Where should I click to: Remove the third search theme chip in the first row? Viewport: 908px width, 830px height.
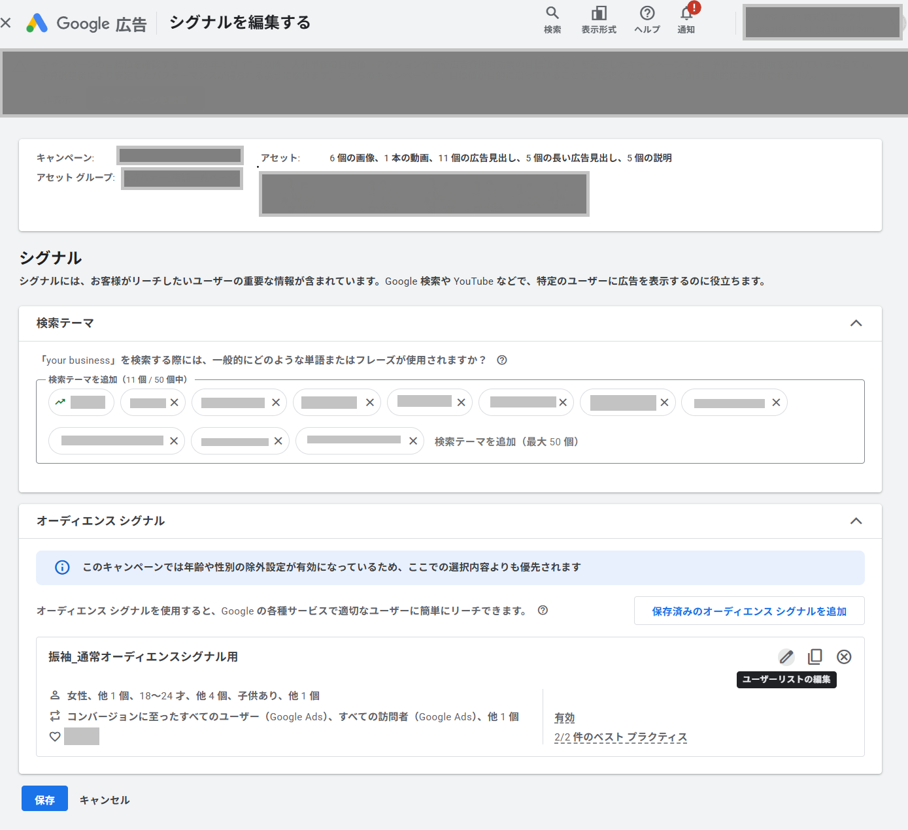click(276, 402)
